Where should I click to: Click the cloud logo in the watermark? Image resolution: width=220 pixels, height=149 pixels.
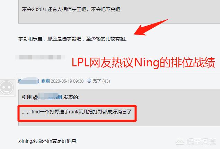[x=180, y=141]
